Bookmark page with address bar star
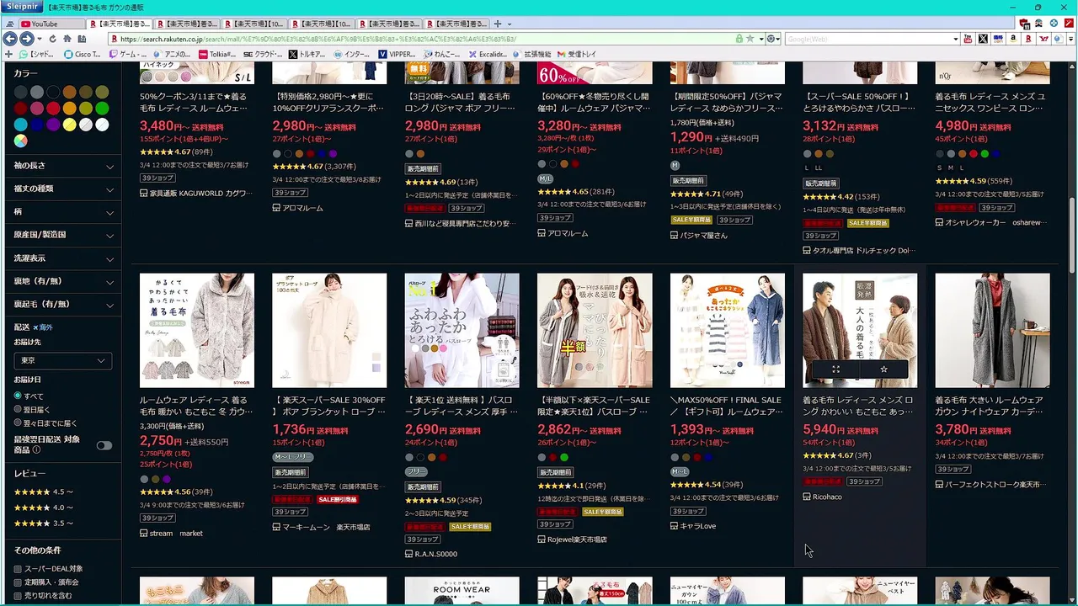Screen dimensions: 1078x606 click(x=750, y=39)
